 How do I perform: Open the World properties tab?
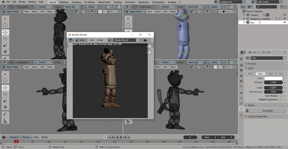tap(241, 86)
